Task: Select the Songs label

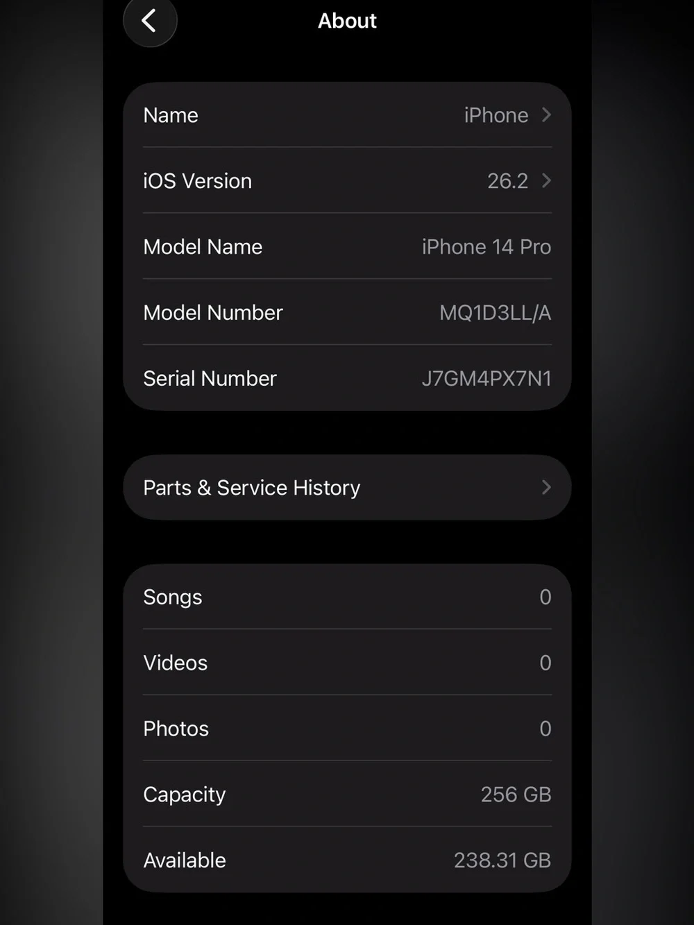Action: point(173,597)
